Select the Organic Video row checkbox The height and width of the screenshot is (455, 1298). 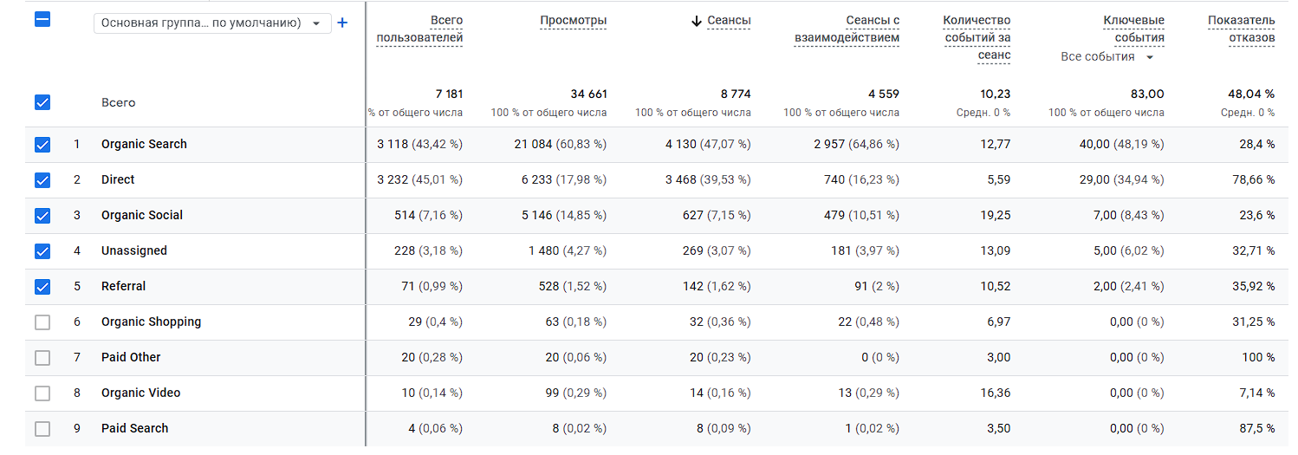[42, 393]
